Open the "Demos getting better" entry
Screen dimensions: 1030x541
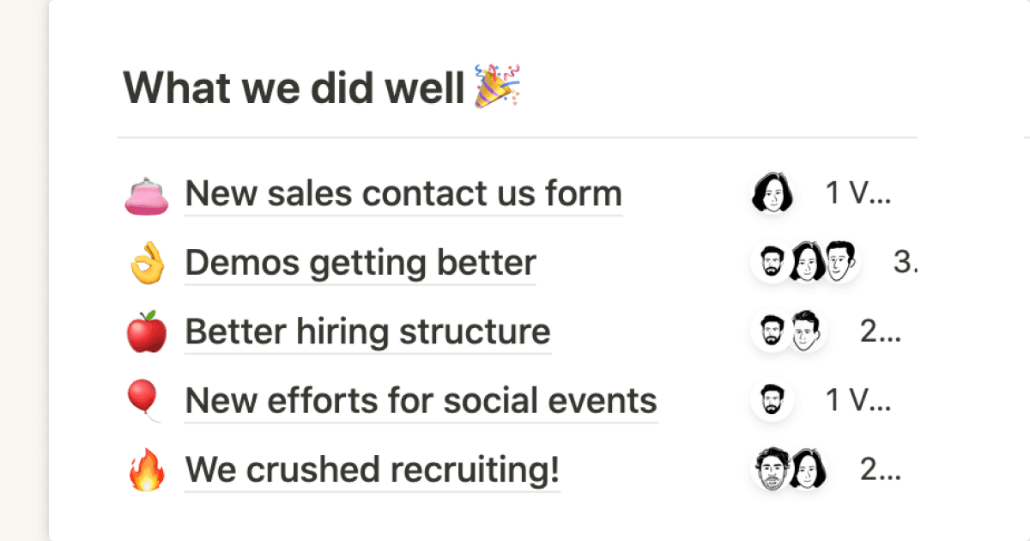(360, 263)
